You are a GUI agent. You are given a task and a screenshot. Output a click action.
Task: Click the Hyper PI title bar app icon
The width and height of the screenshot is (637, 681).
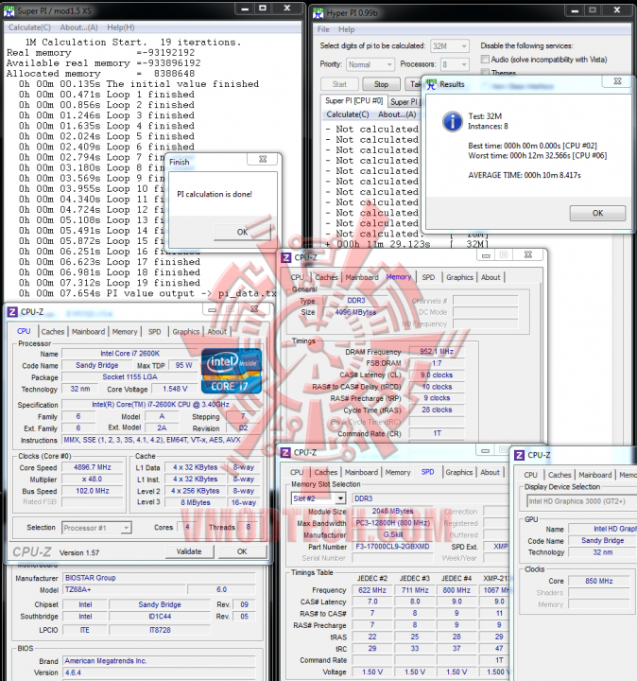(x=318, y=13)
